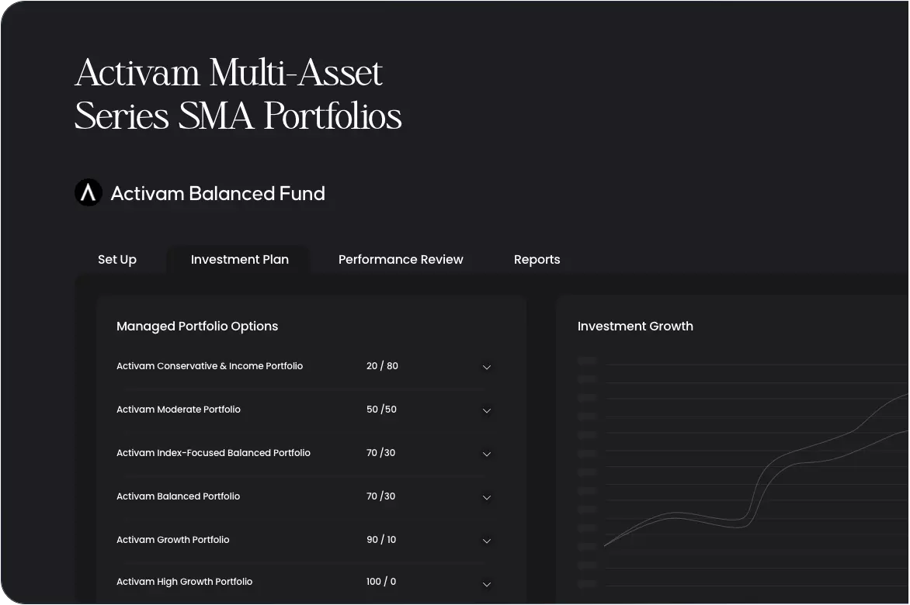Expand Activam Growth Portfolio details
This screenshot has width=910, height=605.
tap(487, 541)
